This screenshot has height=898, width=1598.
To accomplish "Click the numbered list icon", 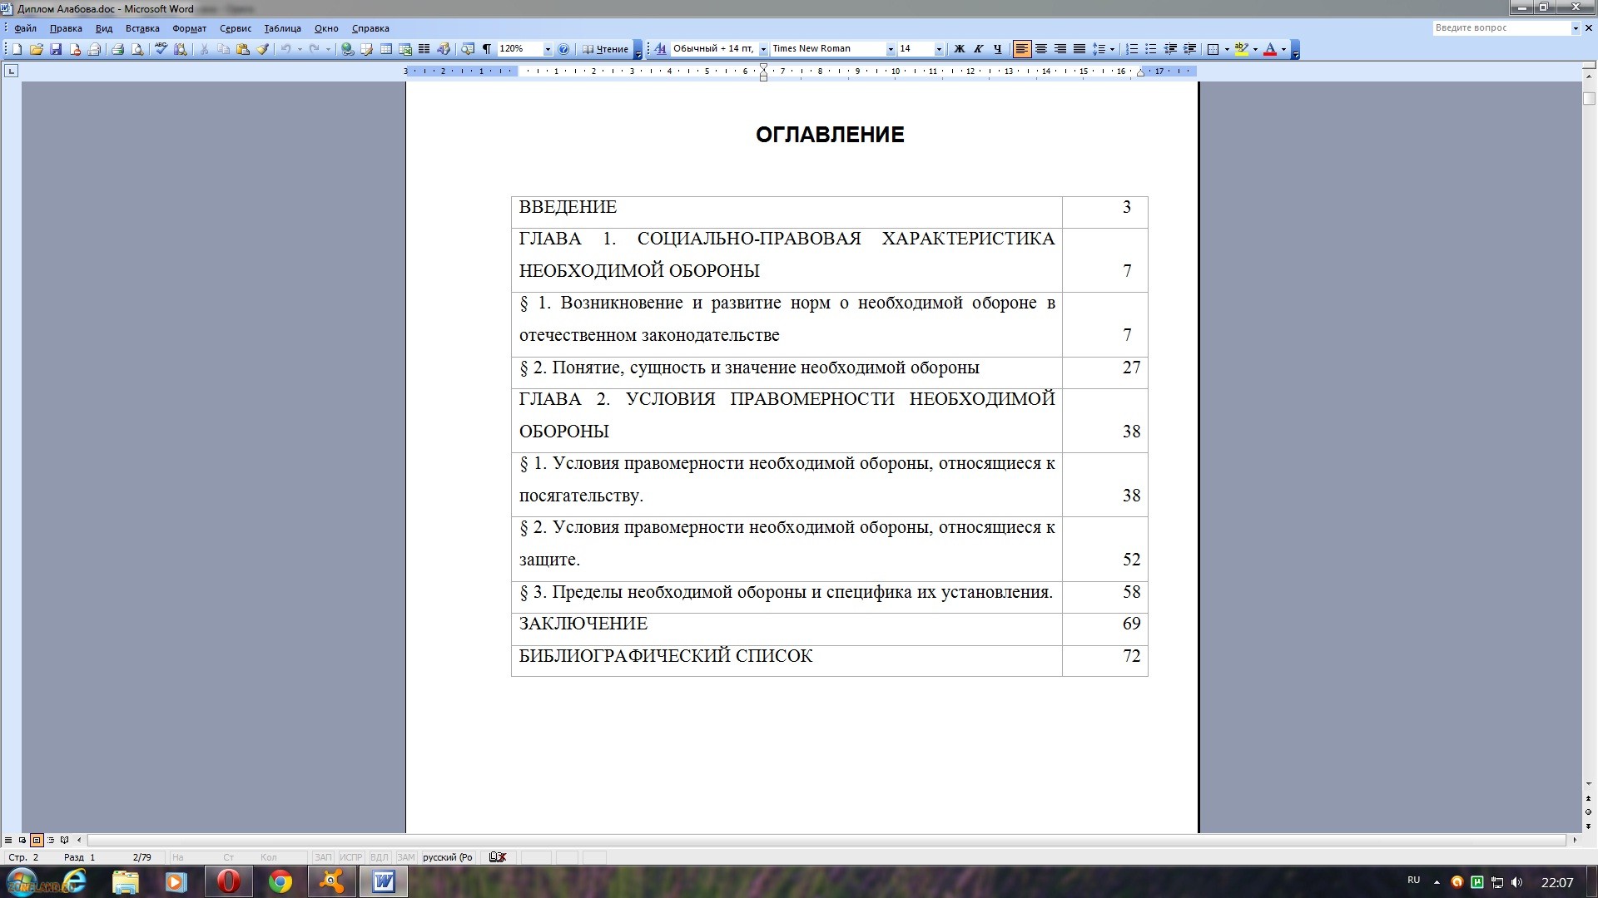I will click(1132, 49).
